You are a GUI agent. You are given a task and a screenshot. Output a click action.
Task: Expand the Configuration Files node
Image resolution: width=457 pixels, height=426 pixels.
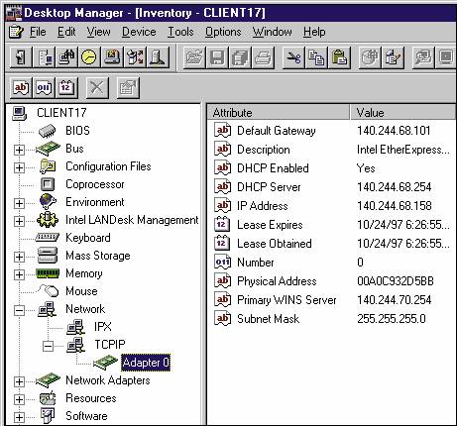[19, 167]
